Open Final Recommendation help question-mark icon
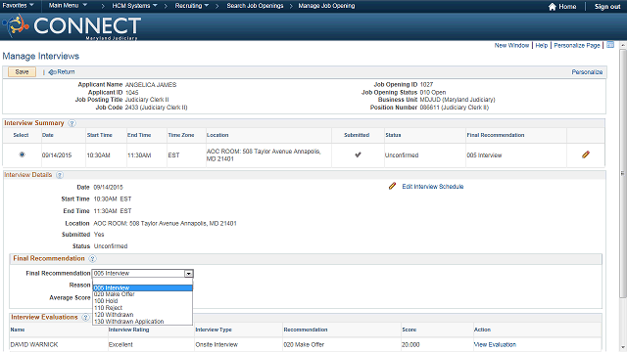The height and width of the screenshot is (352, 627). click(x=92, y=258)
